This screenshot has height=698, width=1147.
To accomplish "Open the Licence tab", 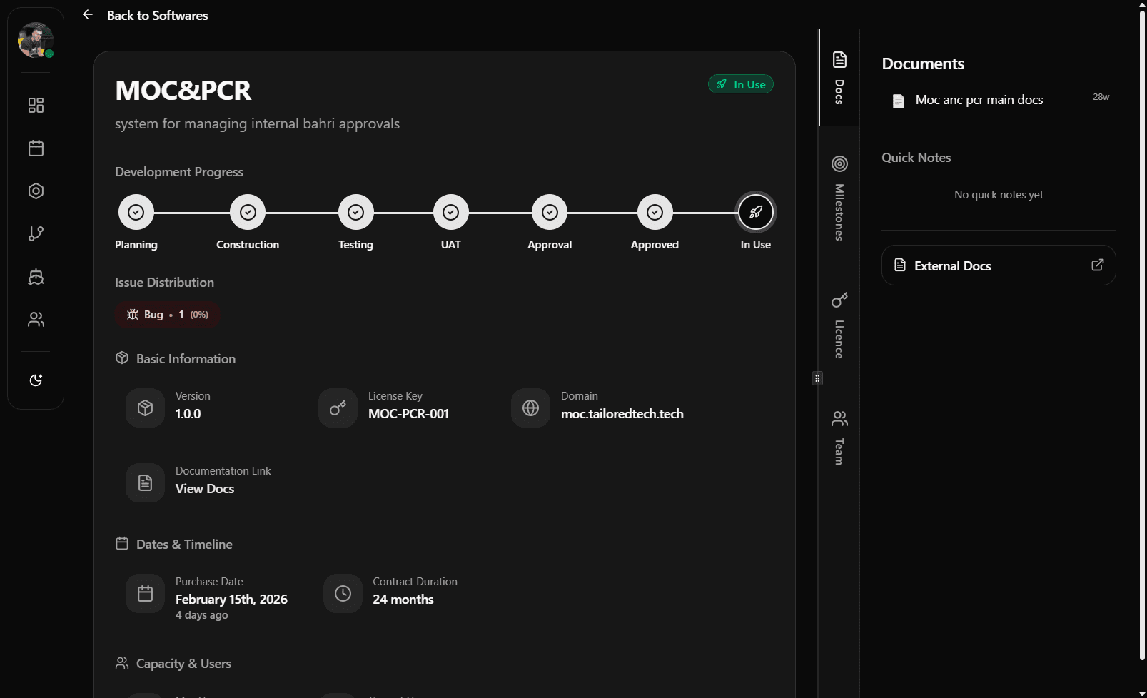I will click(x=839, y=323).
